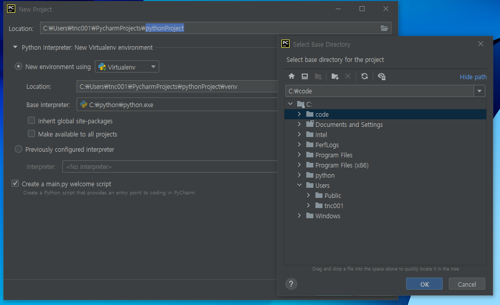This screenshot has height=305, width=500.
Task: Expand the python folder node
Action: 299,175
